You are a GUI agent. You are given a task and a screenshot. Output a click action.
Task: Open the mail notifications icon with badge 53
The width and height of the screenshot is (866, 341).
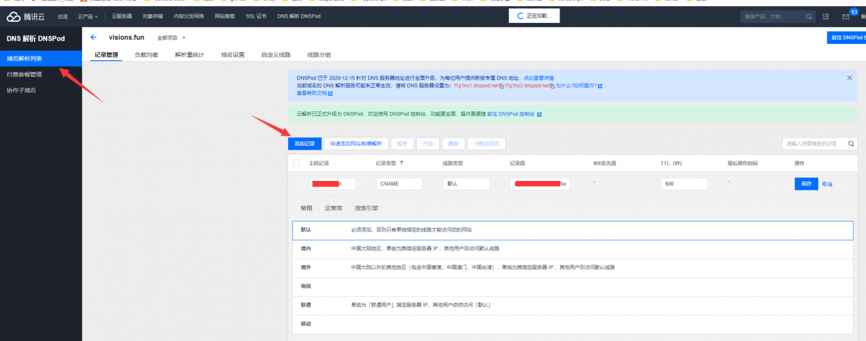pyautogui.click(x=846, y=16)
